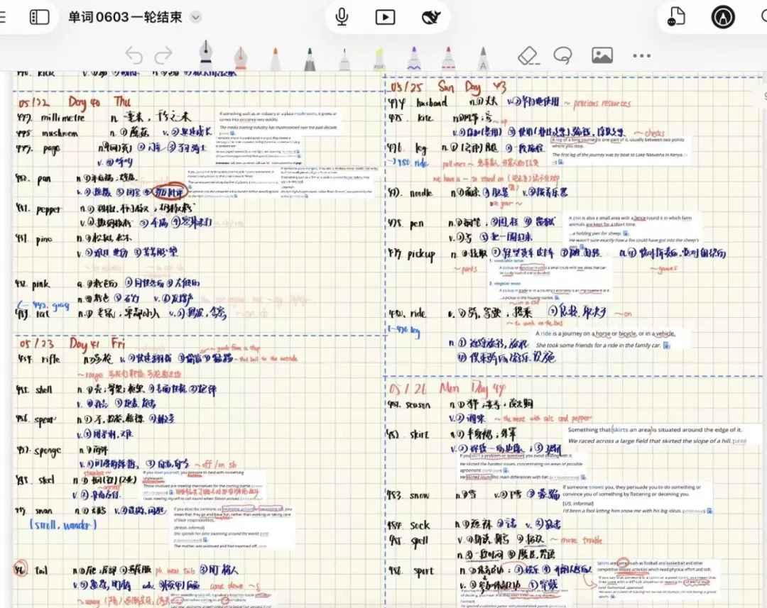Tap the blue '(stroll, wander)' note
Image resolution: width=767 pixels, height=608 pixels.
click(62, 526)
